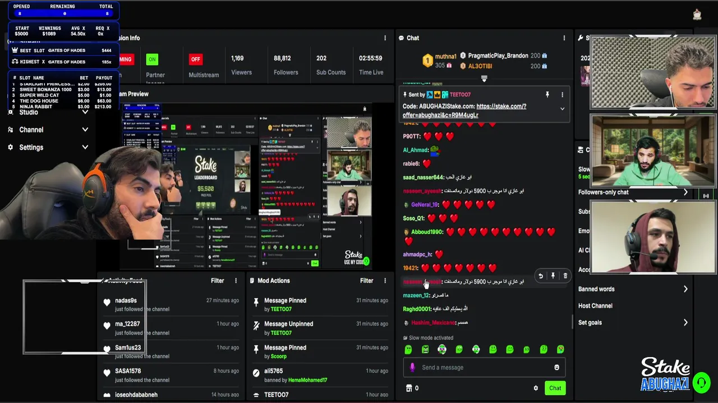Open the Filter control in Mod Actions
The width and height of the screenshot is (718, 403).
pyautogui.click(x=366, y=281)
